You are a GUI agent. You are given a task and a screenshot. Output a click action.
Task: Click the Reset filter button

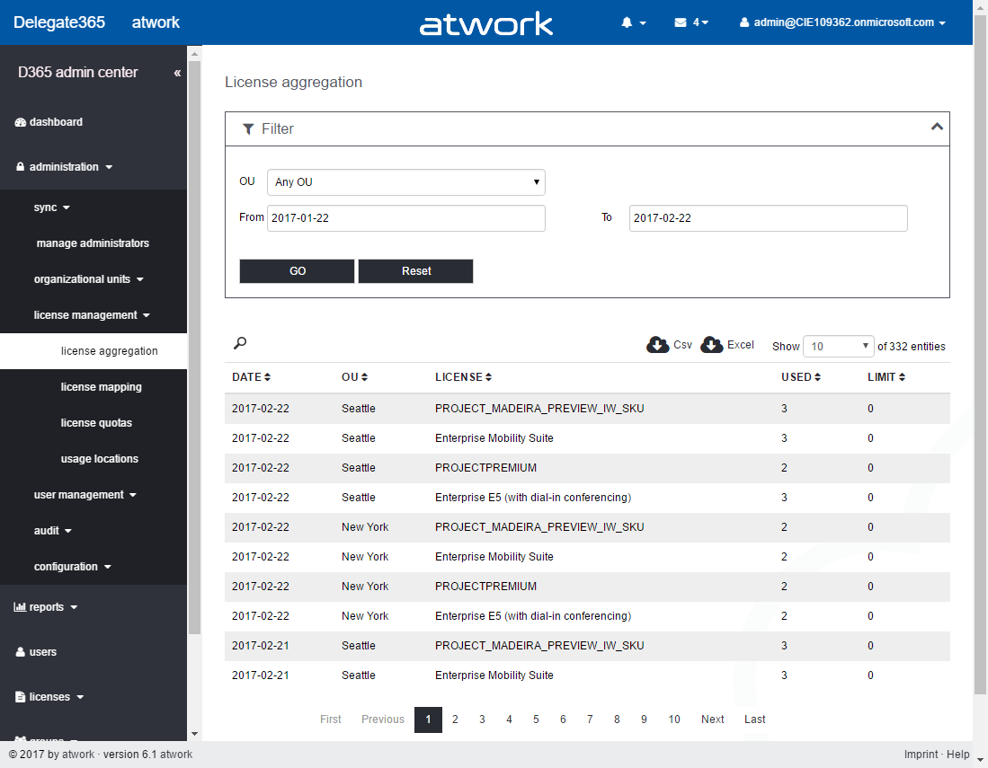pos(415,271)
